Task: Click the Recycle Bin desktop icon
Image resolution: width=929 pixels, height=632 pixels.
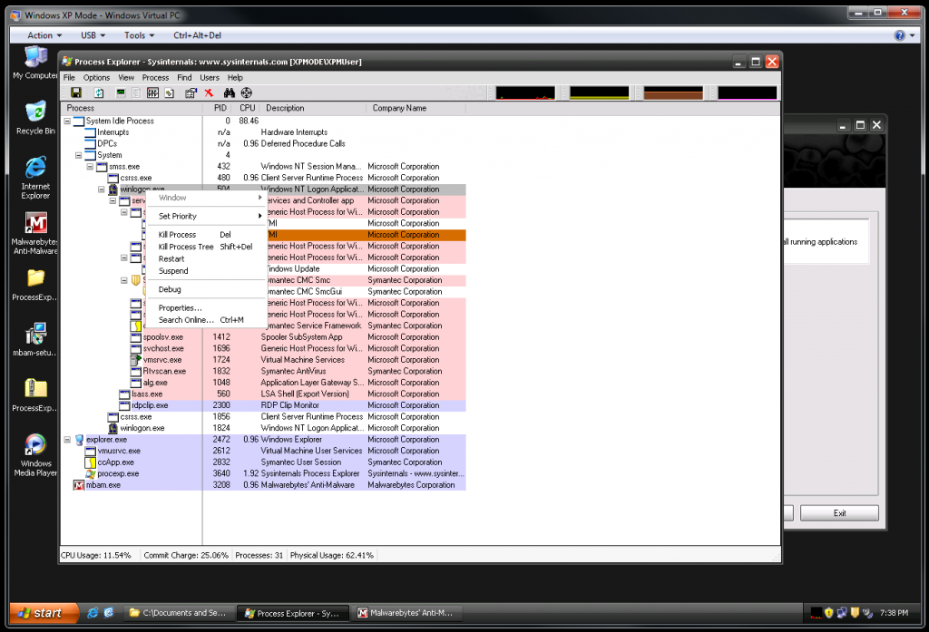Action: (35, 117)
